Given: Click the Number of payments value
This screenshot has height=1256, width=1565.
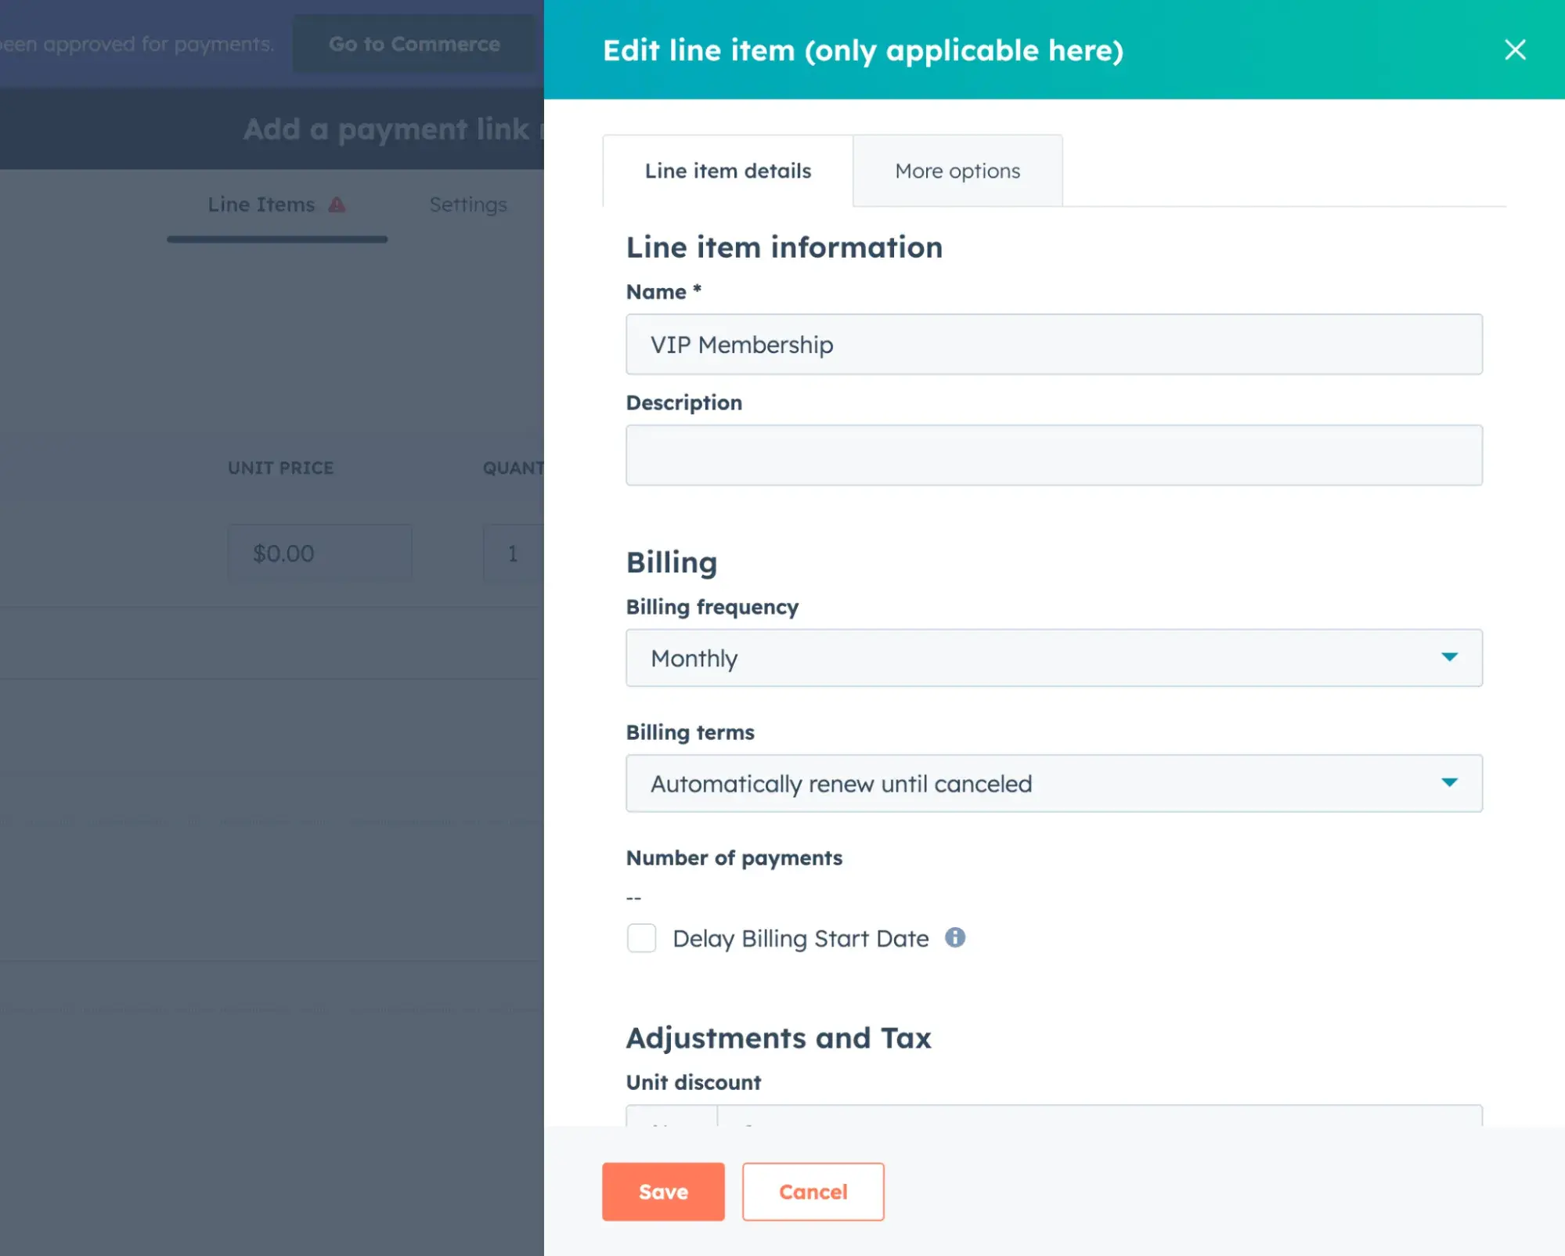Looking at the screenshot, I should pyautogui.click(x=633, y=897).
